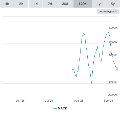Click the Jul '25 axis label
The image size is (120, 115).
point(49,101)
